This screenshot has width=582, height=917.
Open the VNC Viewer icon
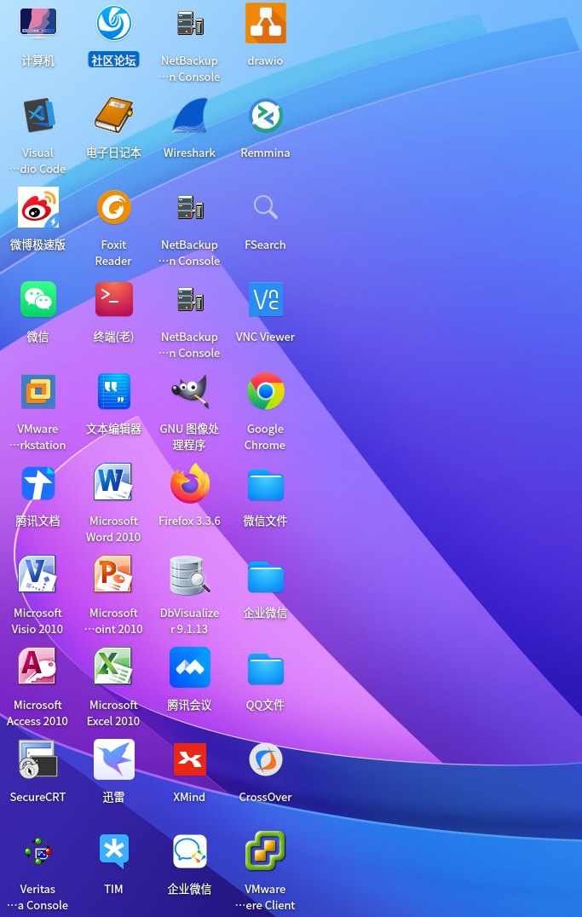click(x=266, y=299)
